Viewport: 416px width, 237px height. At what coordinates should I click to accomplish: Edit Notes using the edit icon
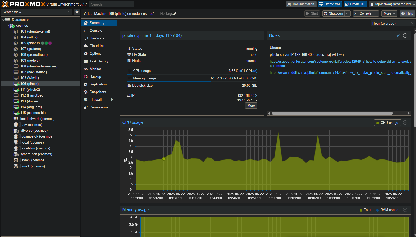[398, 35]
